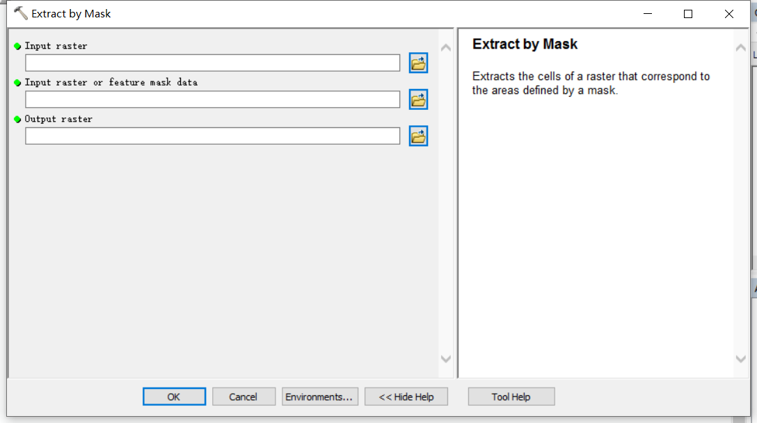Click the Output raster text field

[x=212, y=136]
